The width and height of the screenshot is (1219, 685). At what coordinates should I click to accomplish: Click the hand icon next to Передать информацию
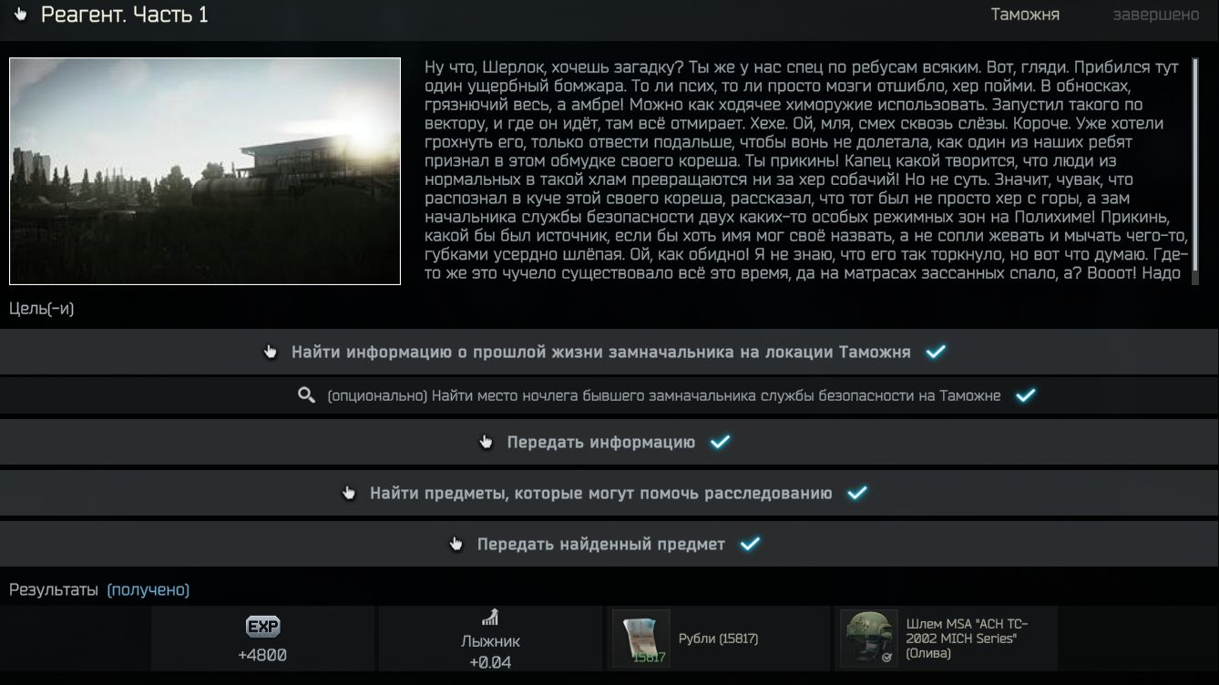point(487,443)
